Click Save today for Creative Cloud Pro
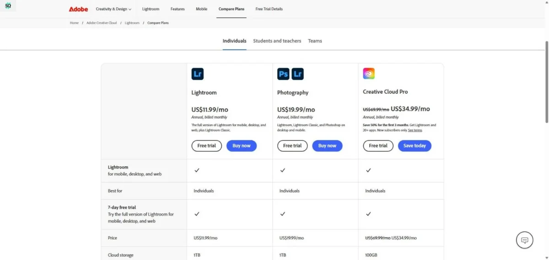 [414, 146]
